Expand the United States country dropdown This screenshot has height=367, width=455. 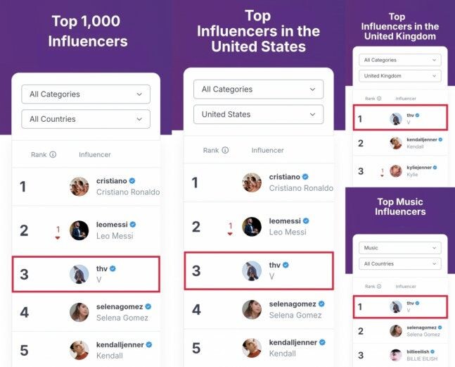pyautogui.click(x=258, y=114)
